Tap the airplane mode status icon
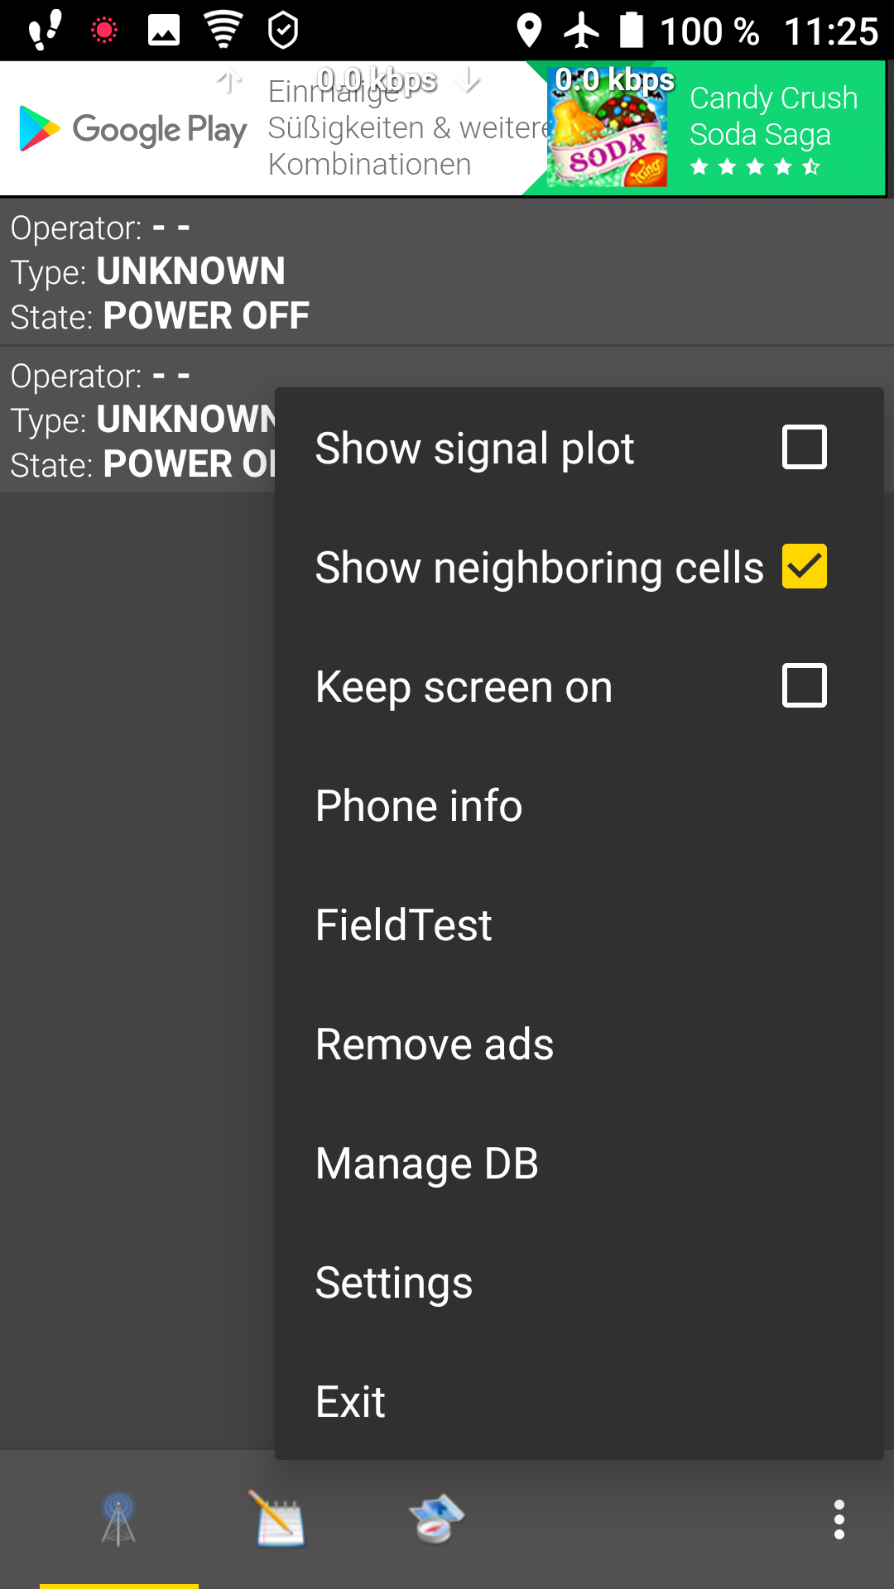Image resolution: width=894 pixels, height=1589 pixels. coord(582,31)
